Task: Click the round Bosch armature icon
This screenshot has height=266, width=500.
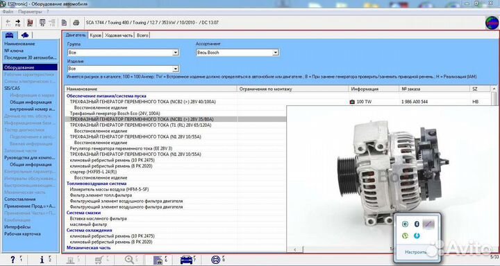Action: [x=215, y=260]
